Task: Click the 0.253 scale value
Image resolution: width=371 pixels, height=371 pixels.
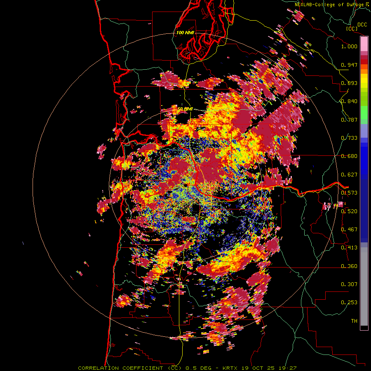Action: point(349,303)
